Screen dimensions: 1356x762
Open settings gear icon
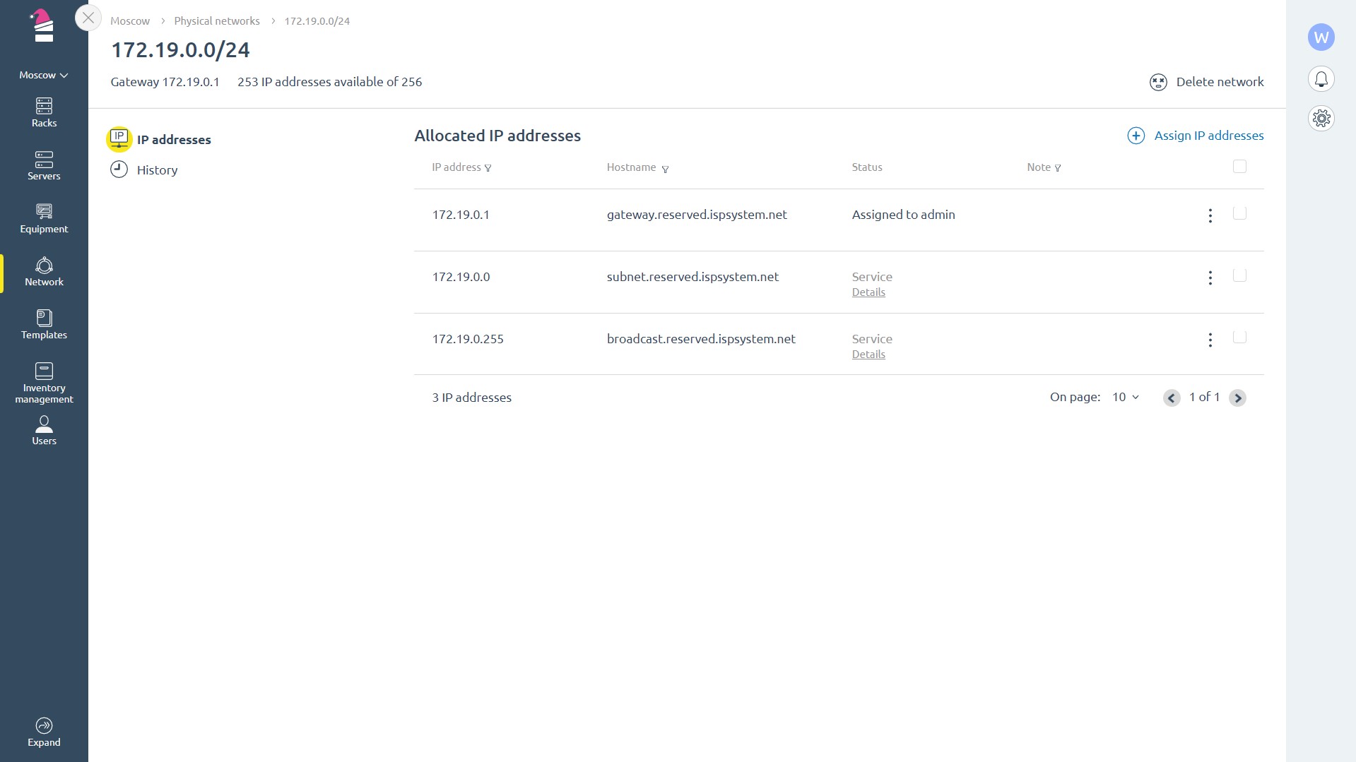(1321, 118)
